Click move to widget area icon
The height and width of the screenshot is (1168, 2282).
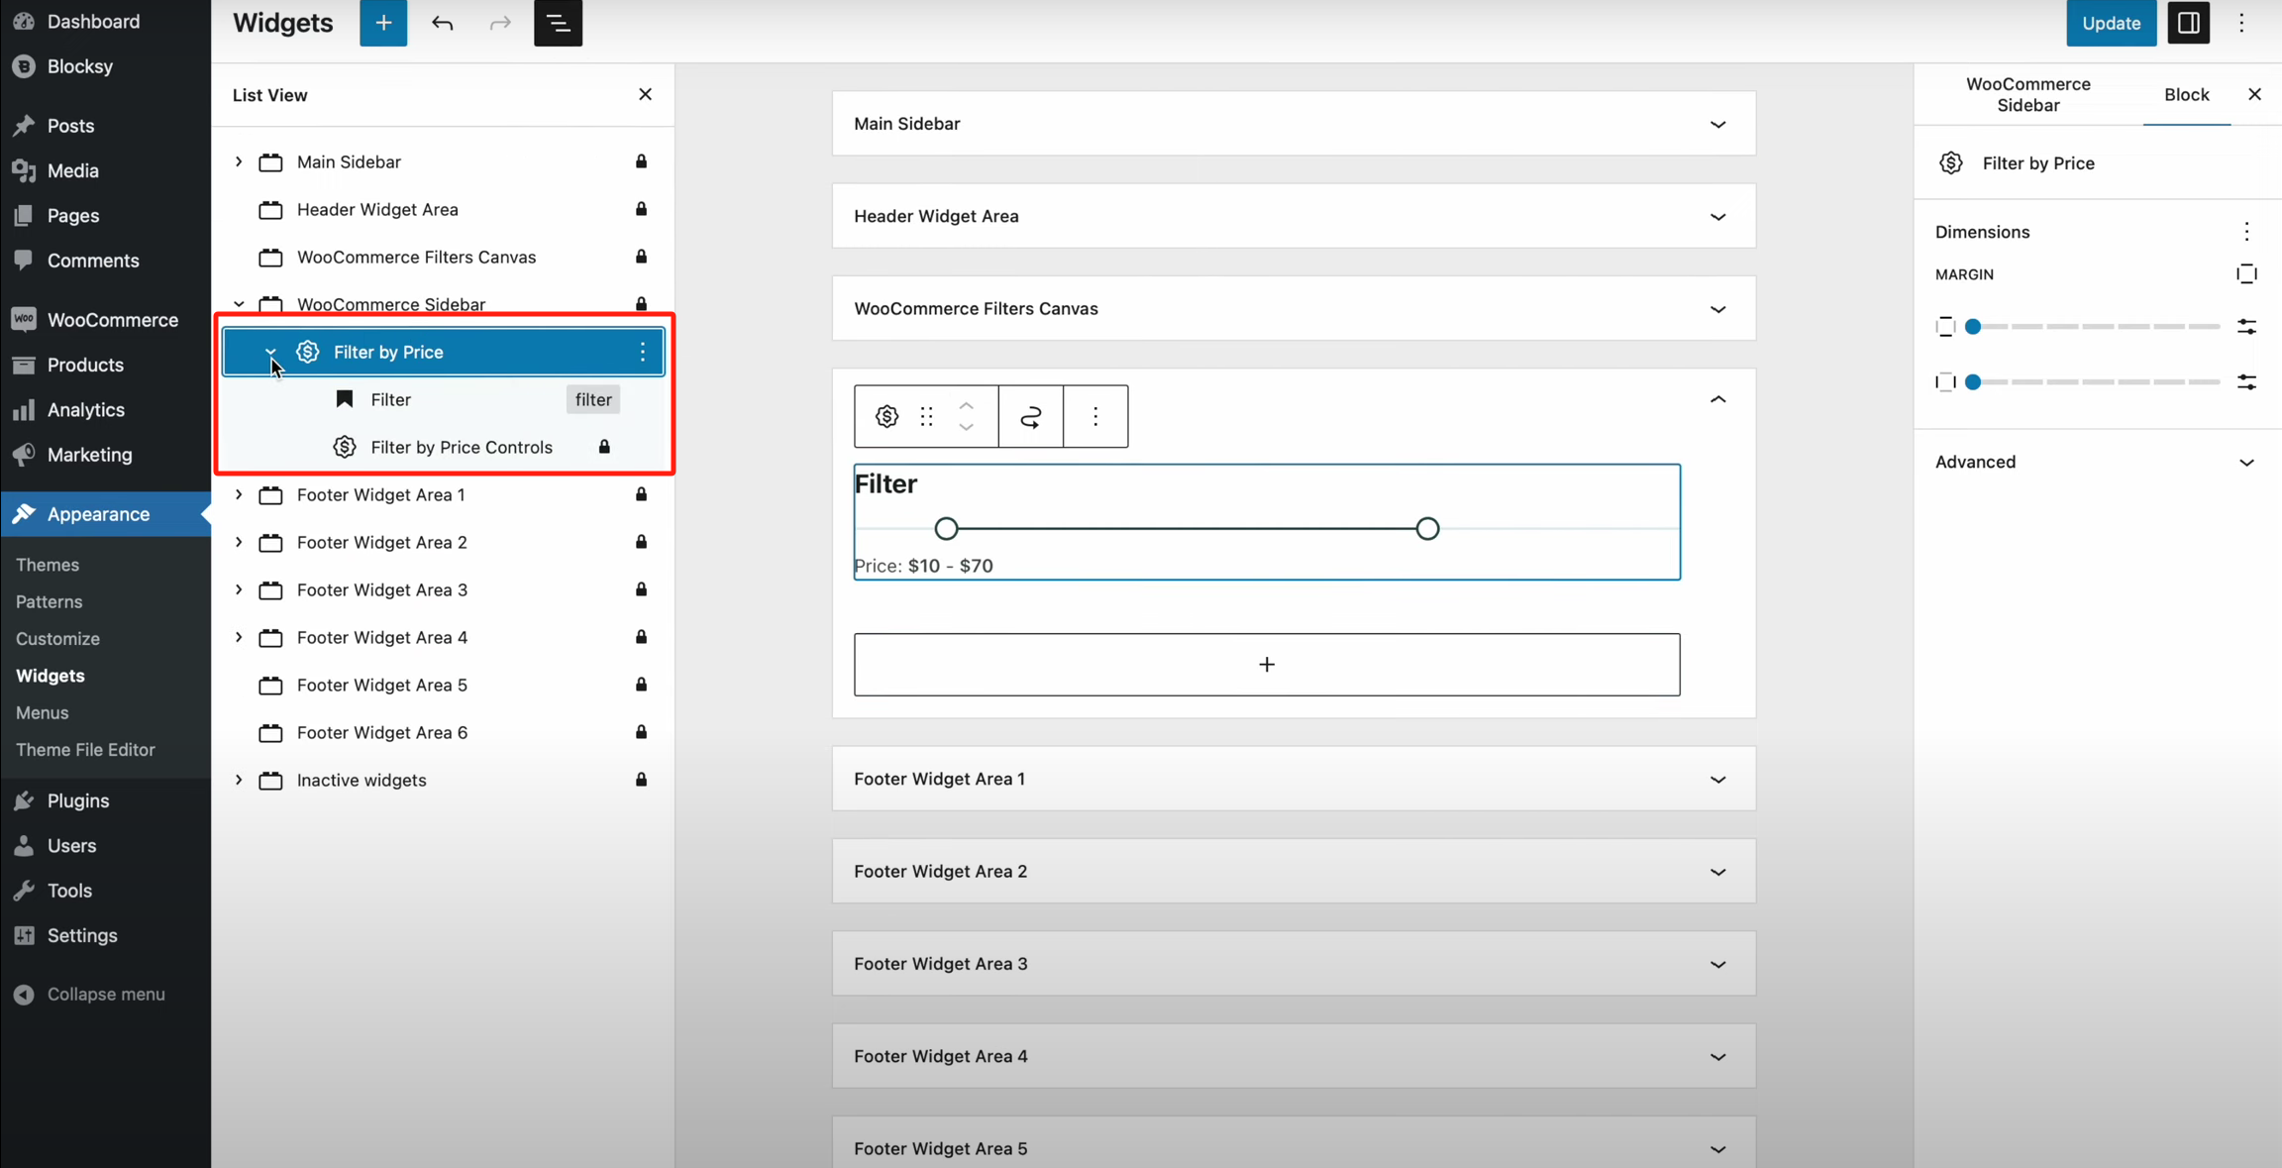(x=1030, y=416)
